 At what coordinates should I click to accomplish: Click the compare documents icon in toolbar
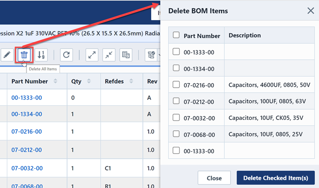[126, 55]
